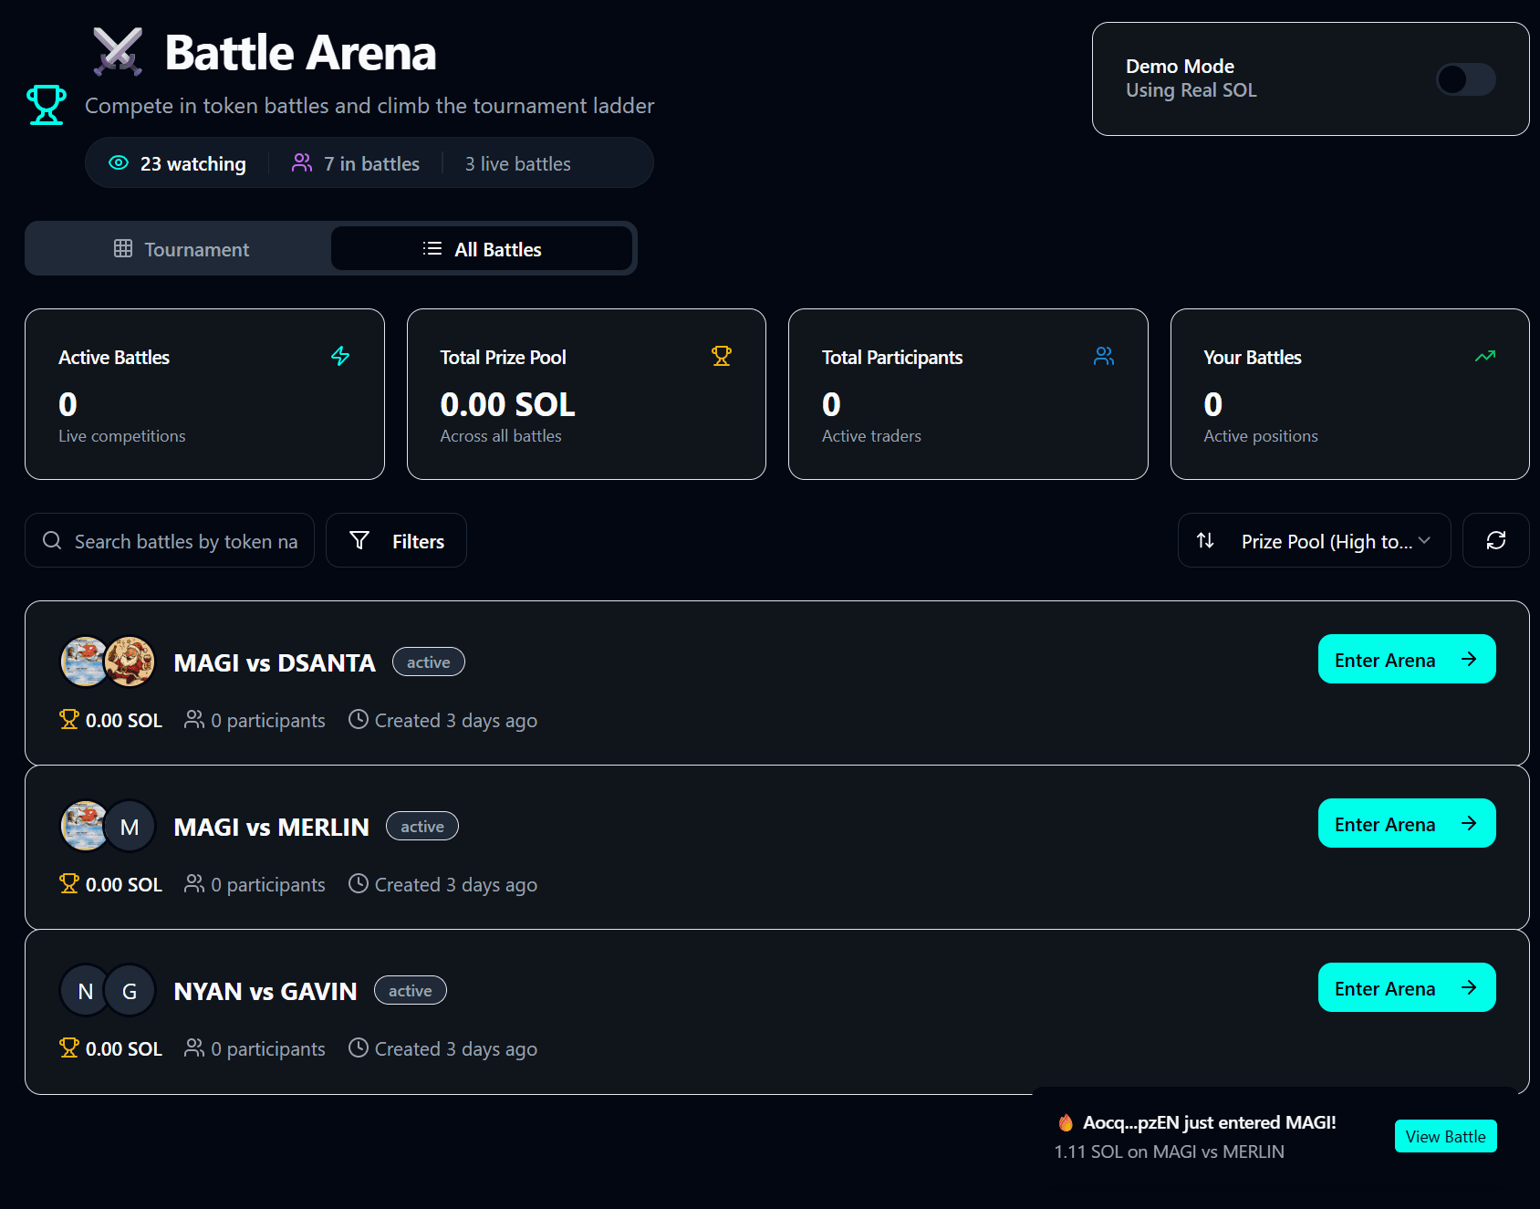Click the teal trophy icon near header
This screenshot has height=1209, width=1540.
click(47, 105)
